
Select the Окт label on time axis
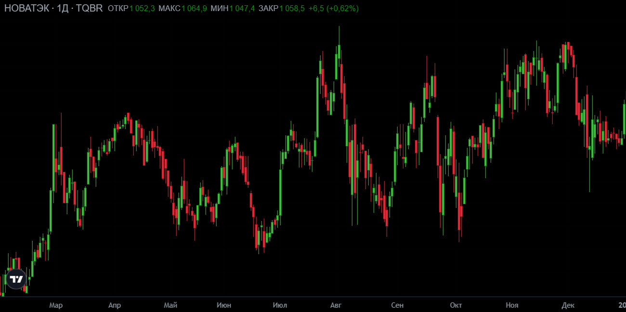pyautogui.click(x=456, y=305)
